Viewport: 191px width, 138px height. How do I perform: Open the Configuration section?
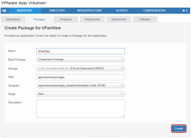coord(154,11)
